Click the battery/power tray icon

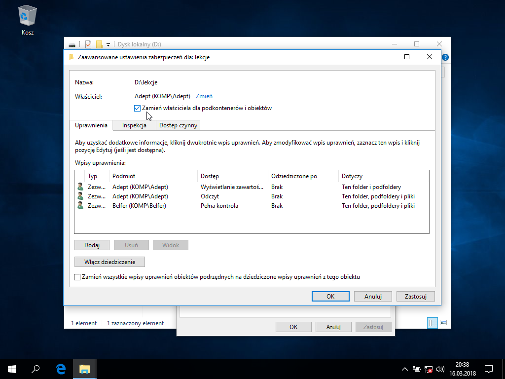point(416,369)
